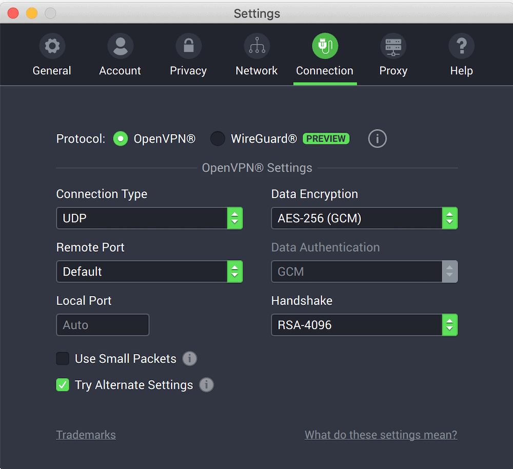Image resolution: width=513 pixels, height=469 pixels.
Task: Select the OpenVPN protocol radio button
Action: [x=121, y=139]
